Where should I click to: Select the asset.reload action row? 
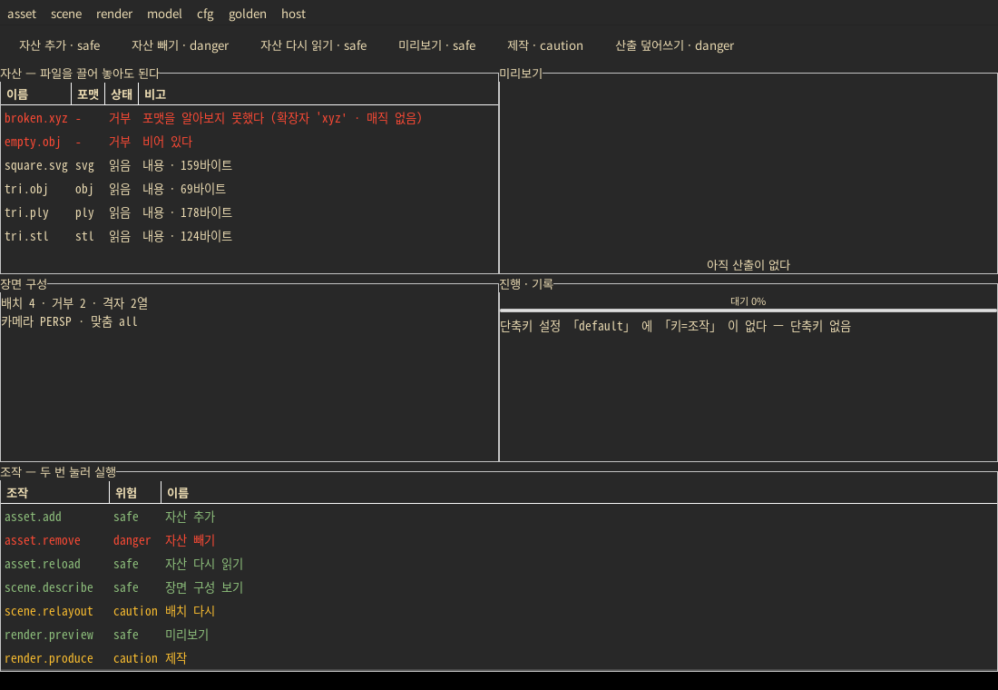tap(499, 564)
